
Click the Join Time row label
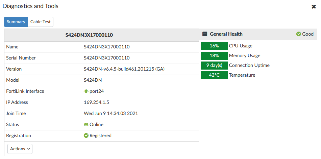tap(16, 113)
